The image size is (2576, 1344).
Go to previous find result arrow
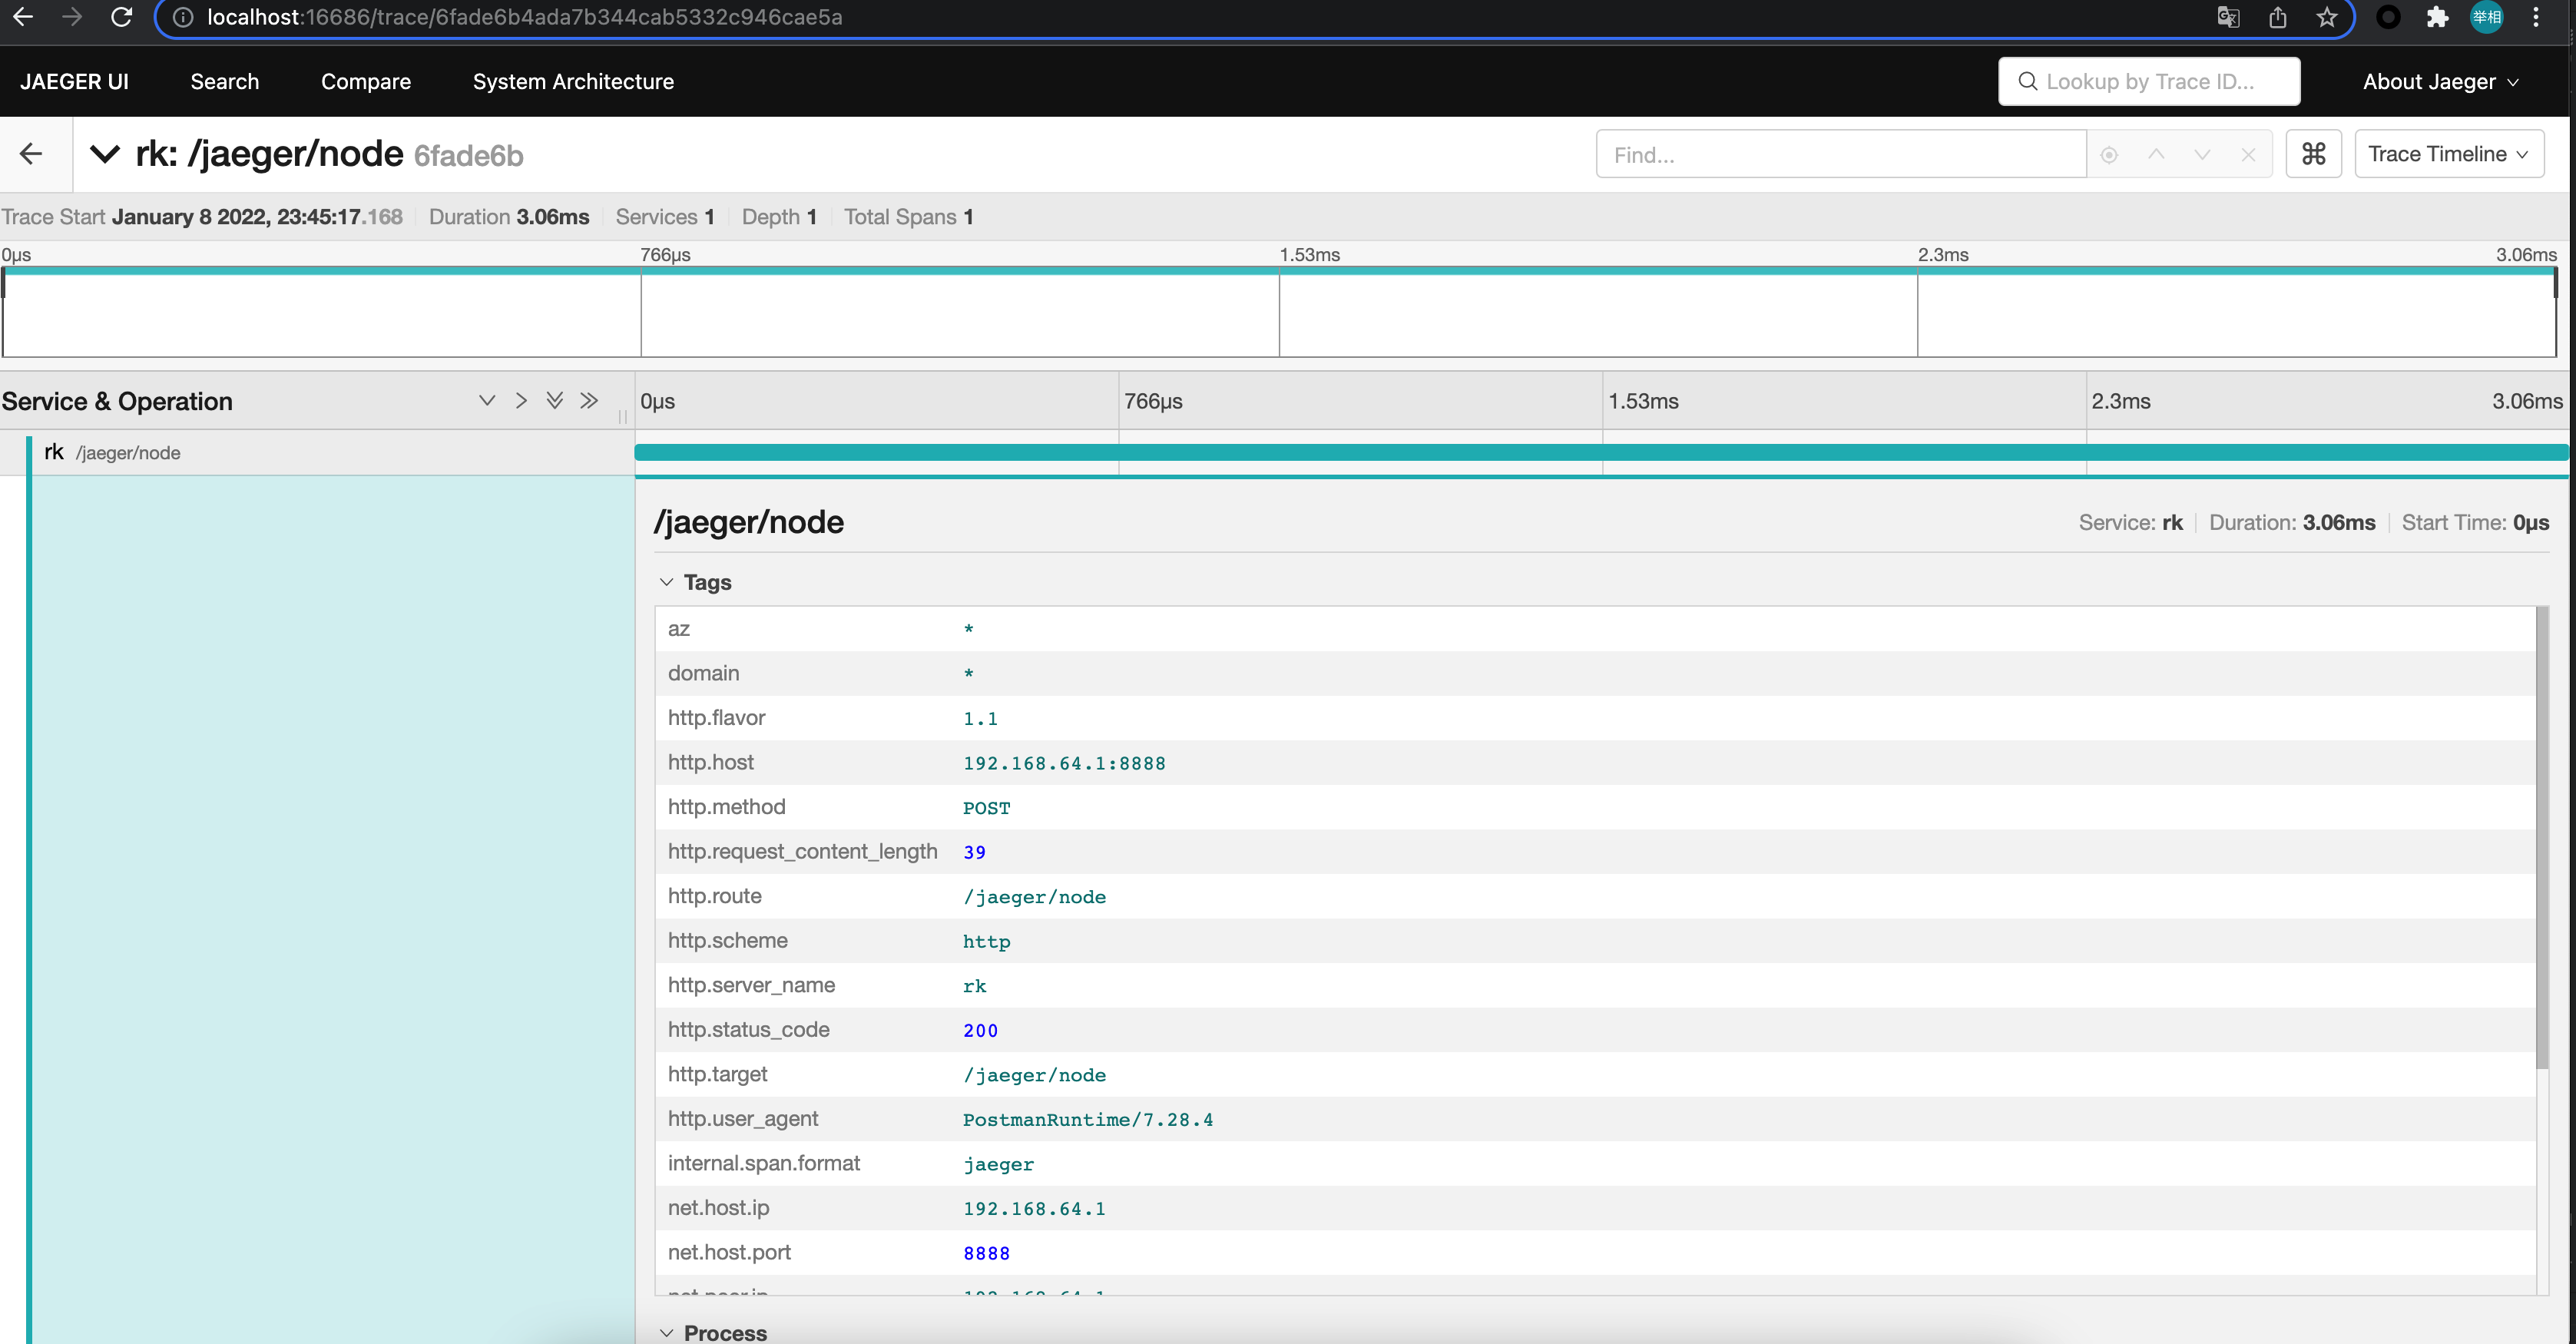2156,155
